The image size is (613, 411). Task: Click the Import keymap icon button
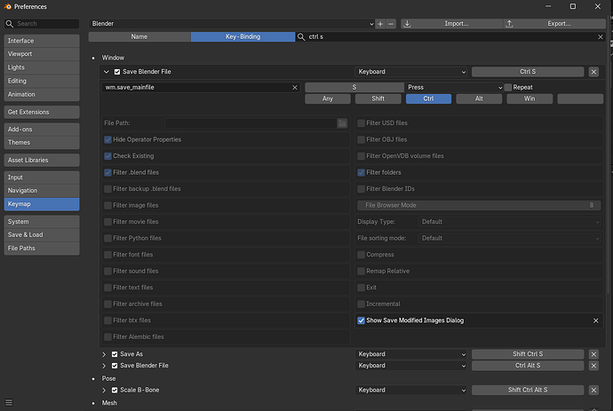pos(407,24)
